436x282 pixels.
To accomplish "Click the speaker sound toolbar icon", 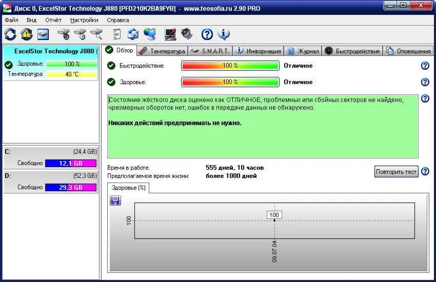I will click(186, 34).
